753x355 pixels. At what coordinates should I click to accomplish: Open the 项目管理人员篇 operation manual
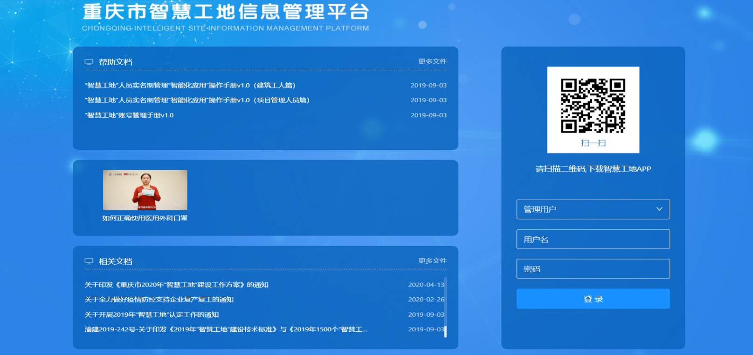(x=197, y=100)
